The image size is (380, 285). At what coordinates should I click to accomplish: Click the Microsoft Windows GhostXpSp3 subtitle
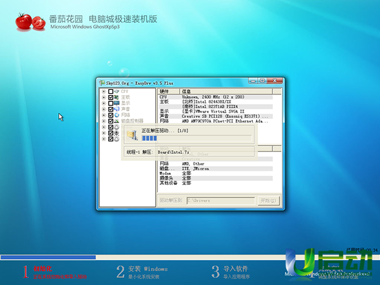coord(85,27)
